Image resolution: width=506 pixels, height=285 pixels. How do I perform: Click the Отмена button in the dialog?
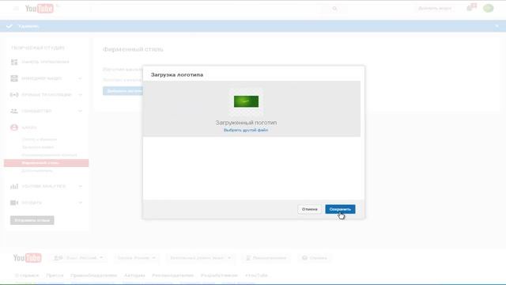(x=309, y=209)
